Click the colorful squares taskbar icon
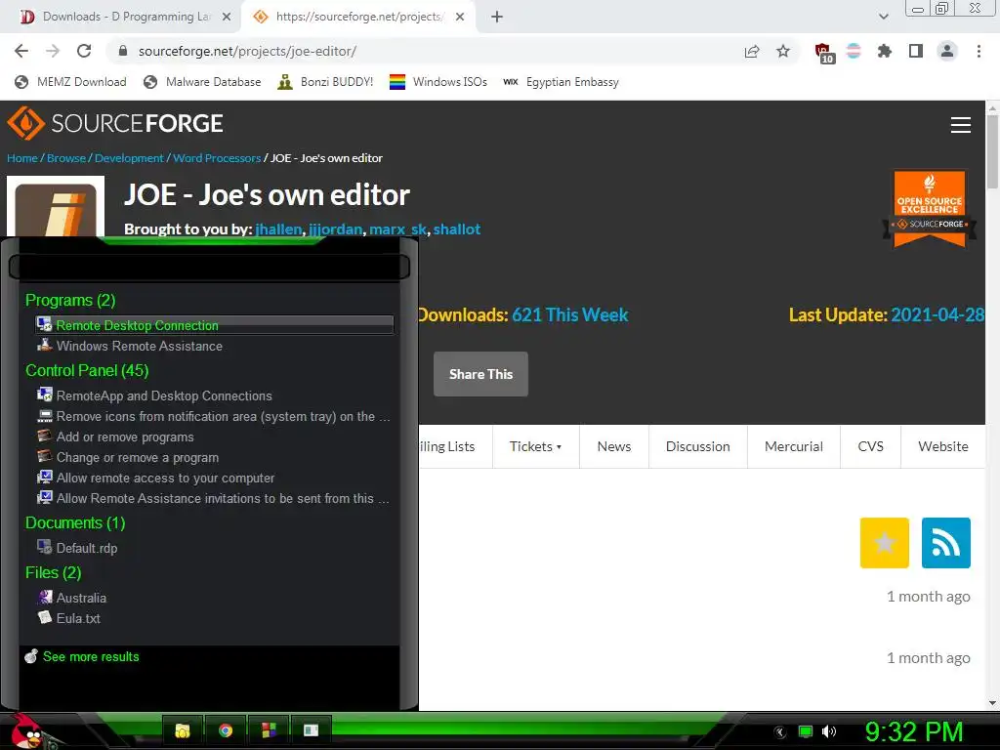The height and width of the screenshot is (750, 1000). coord(269,730)
